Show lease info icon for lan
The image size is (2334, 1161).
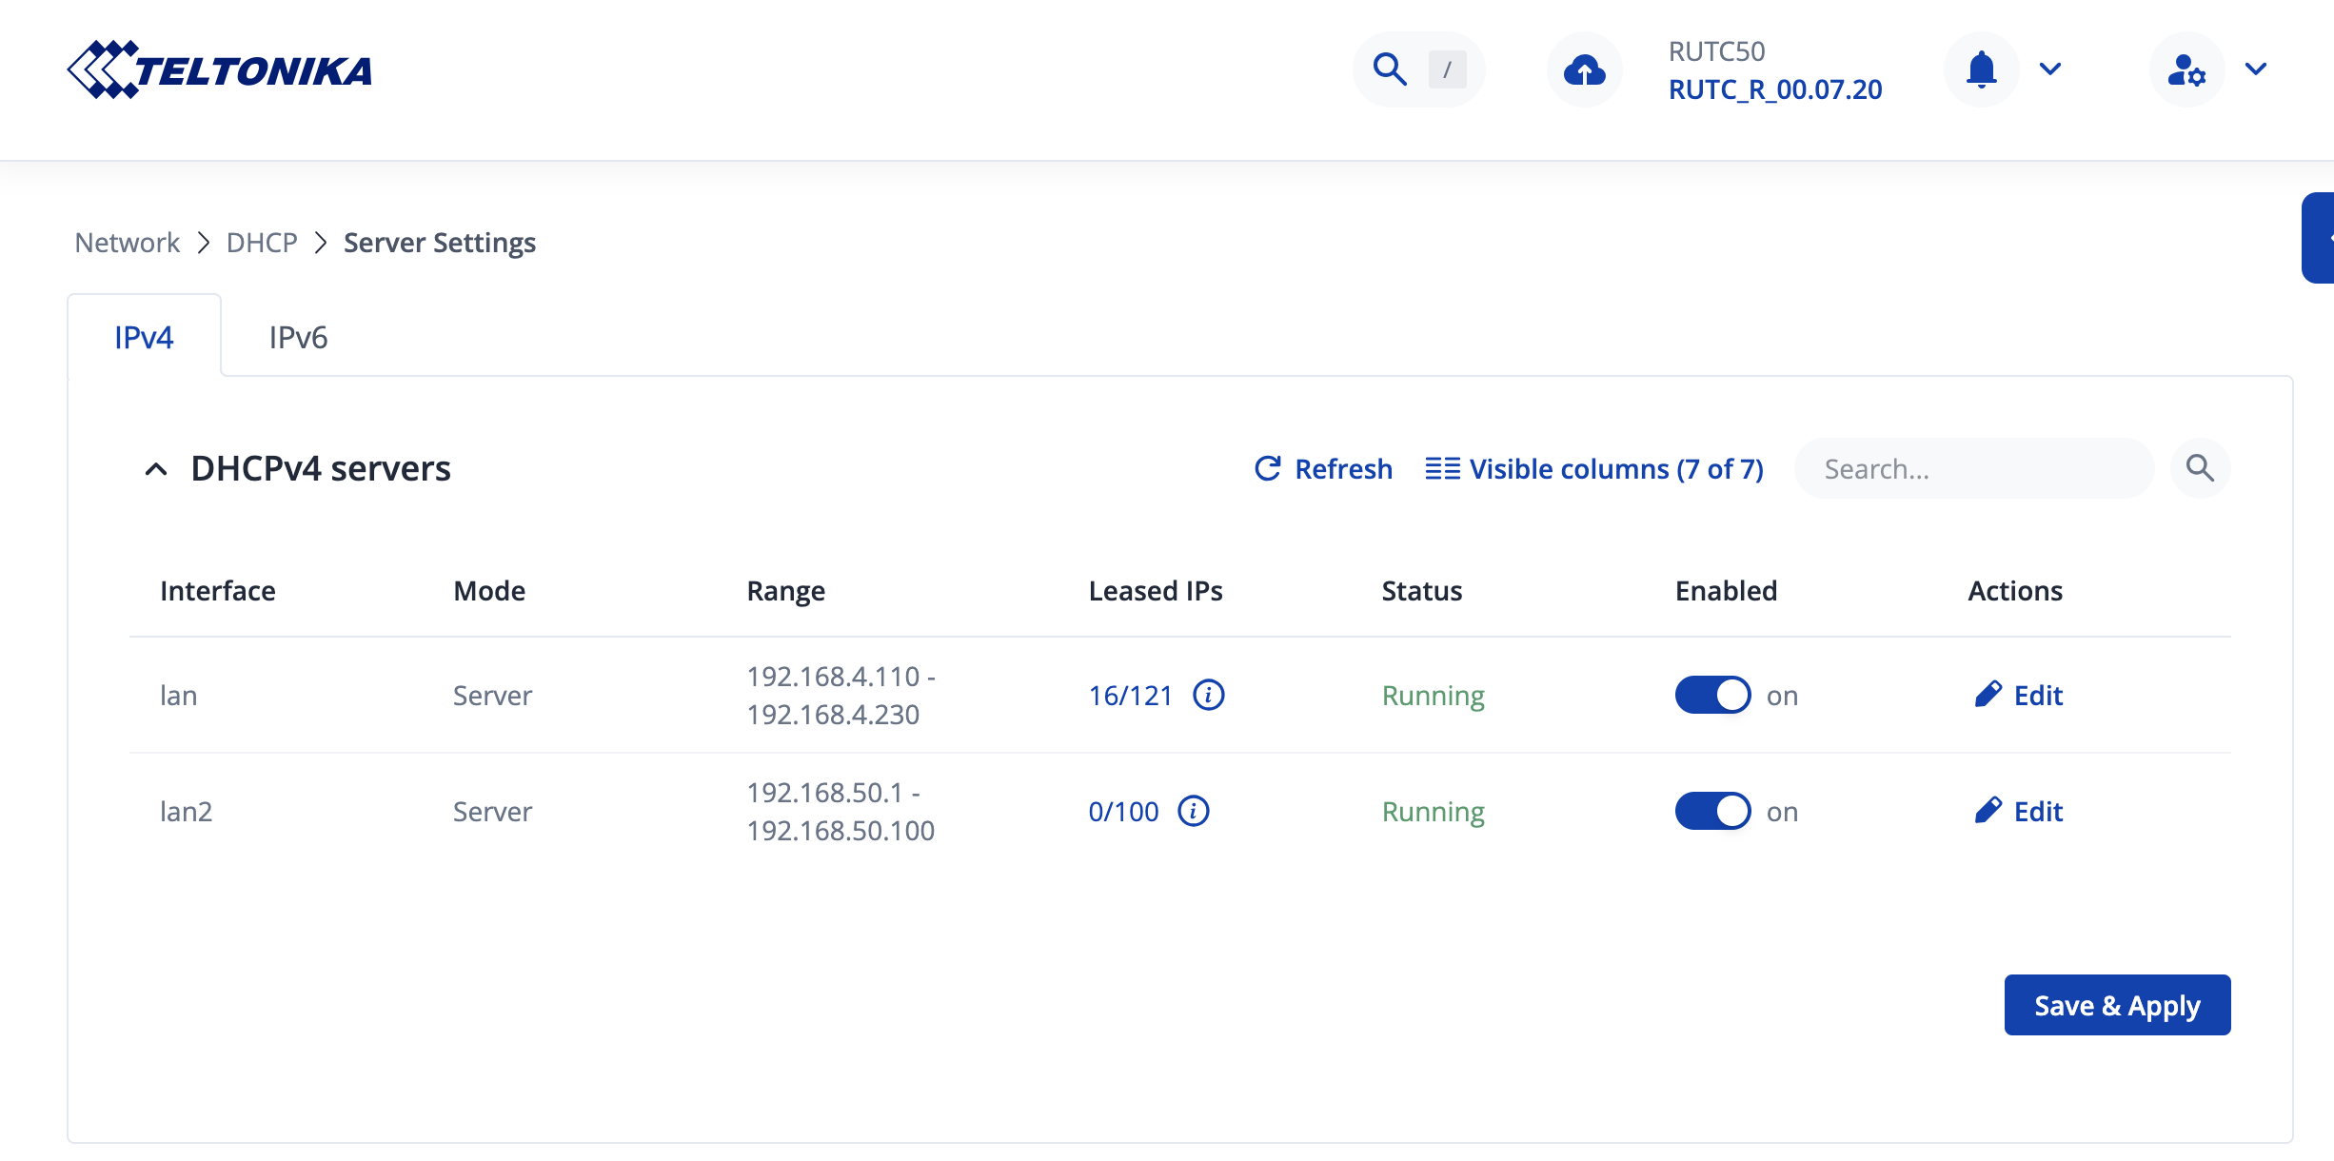1209,695
